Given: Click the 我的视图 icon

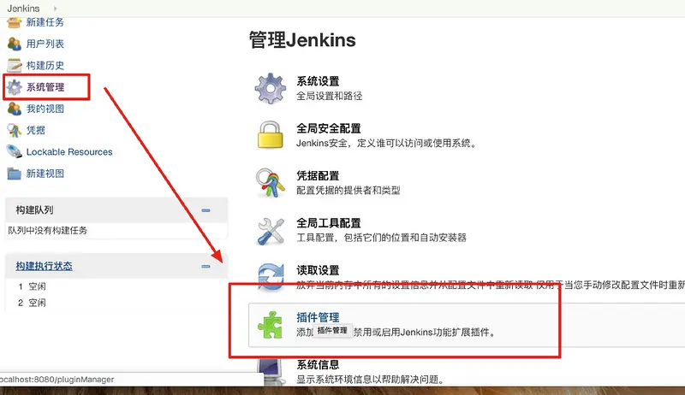Looking at the screenshot, I should [x=15, y=109].
